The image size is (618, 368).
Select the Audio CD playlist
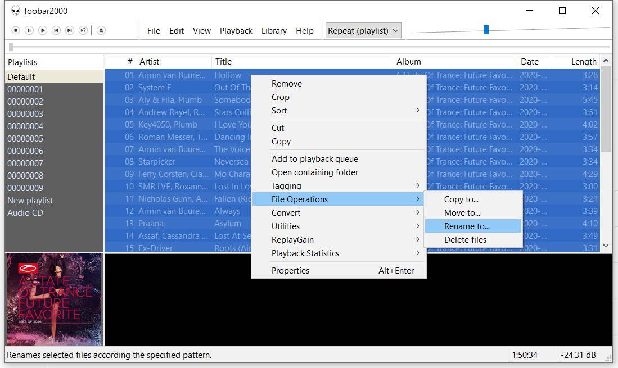54,212
